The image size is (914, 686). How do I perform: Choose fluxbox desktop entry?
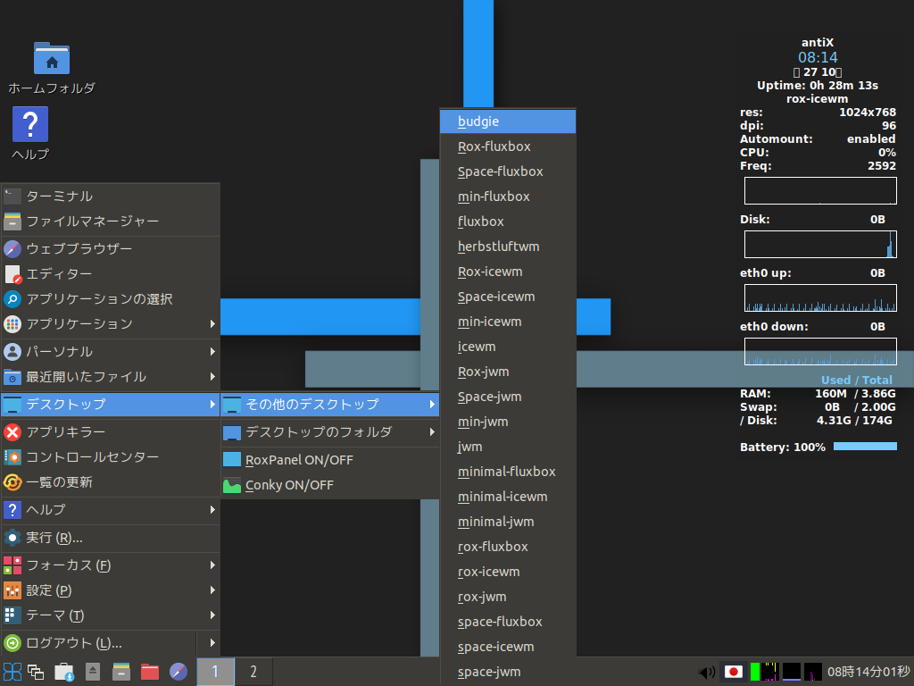(508, 222)
